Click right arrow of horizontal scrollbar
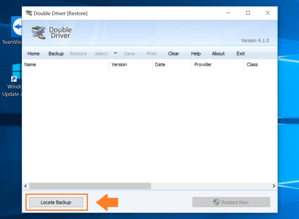Image resolution: width=299 pixels, height=219 pixels. [x=274, y=186]
